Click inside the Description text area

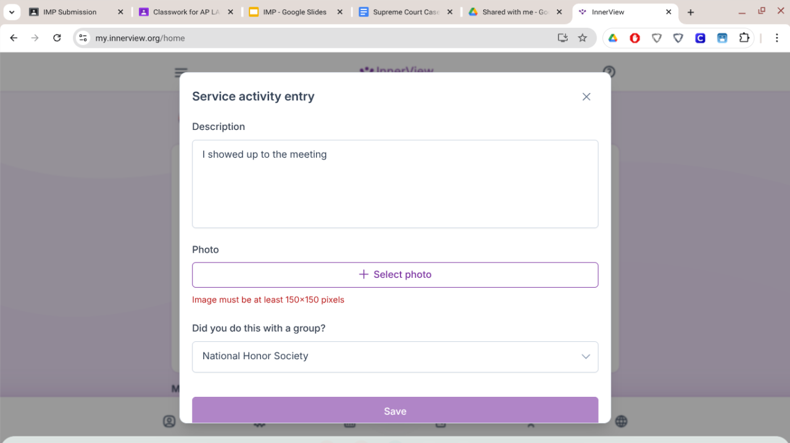point(395,184)
